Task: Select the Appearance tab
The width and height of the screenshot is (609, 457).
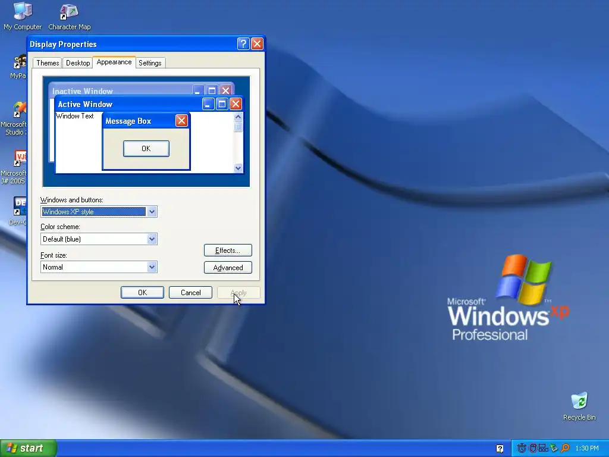Action: coord(114,62)
